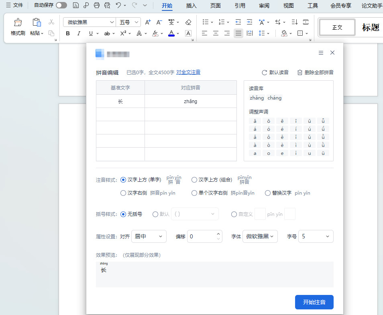Image resolution: width=383 pixels, height=315 pixels.
Task: Switch to the 插入 ribbon tab
Action: pos(191,5)
